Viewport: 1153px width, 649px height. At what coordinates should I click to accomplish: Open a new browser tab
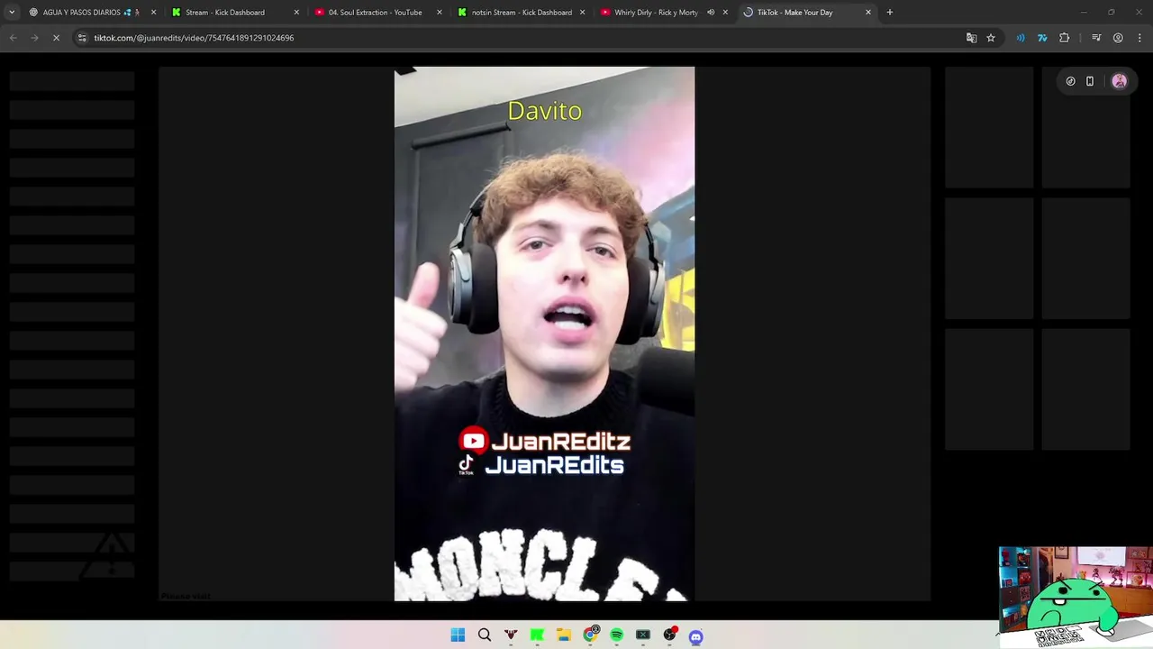890,13
